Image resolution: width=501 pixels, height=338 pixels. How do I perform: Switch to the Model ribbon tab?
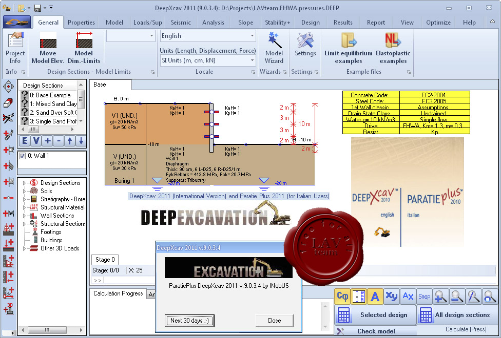[114, 23]
